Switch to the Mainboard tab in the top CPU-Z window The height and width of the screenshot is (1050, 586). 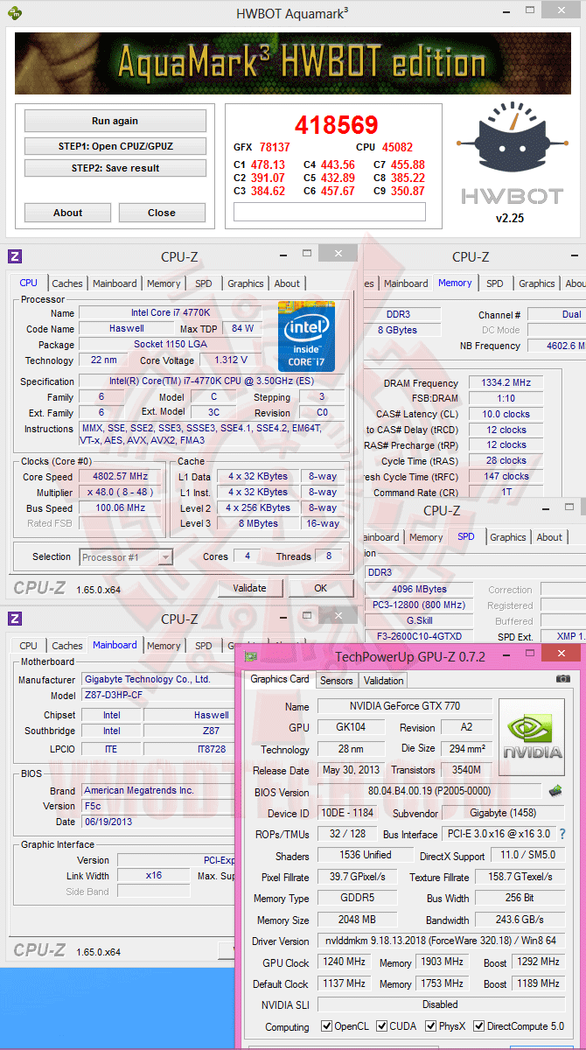tap(115, 283)
